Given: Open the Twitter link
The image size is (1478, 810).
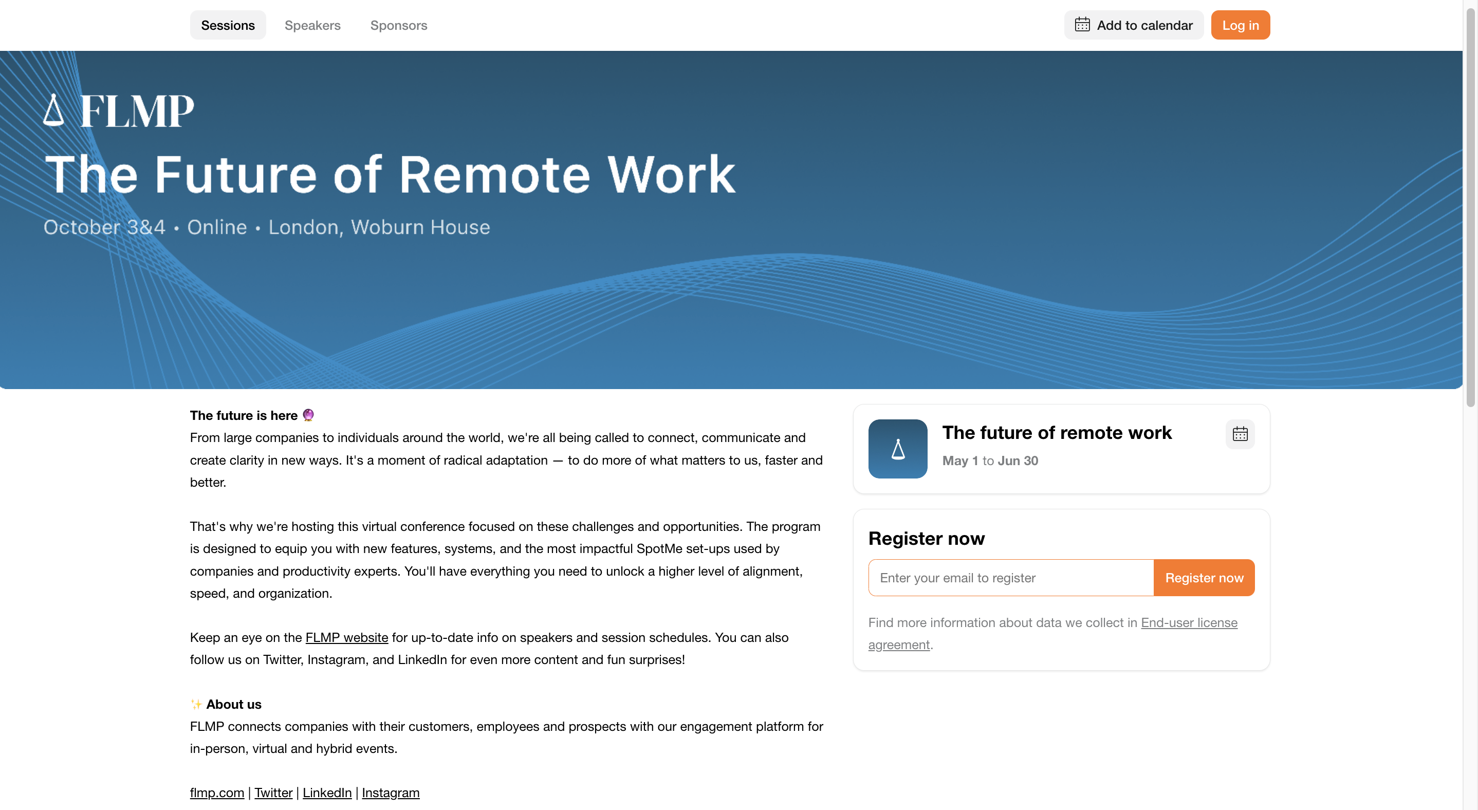Looking at the screenshot, I should 273,792.
